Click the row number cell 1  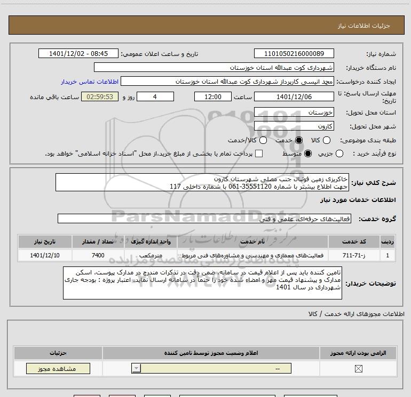tap(388, 255)
